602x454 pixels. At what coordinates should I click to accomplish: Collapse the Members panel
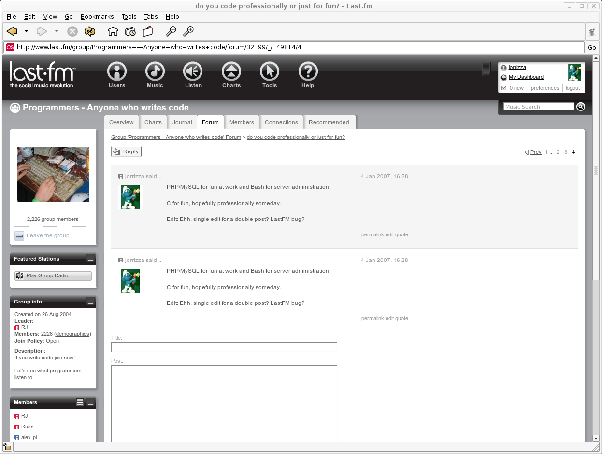pyautogui.click(x=91, y=402)
